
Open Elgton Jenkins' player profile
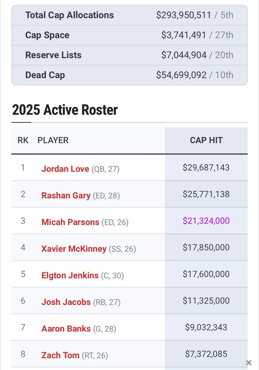coord(70,275)
